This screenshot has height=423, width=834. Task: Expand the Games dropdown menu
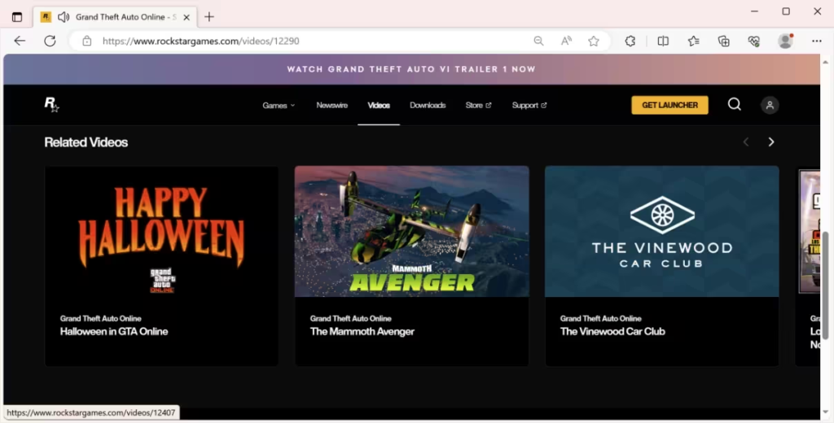(279, 105)
